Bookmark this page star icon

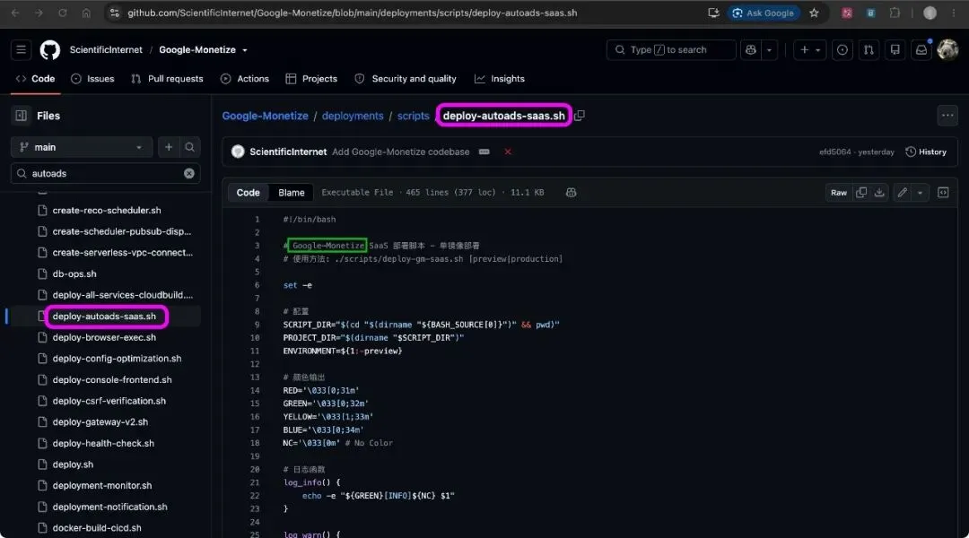[814, 13]
